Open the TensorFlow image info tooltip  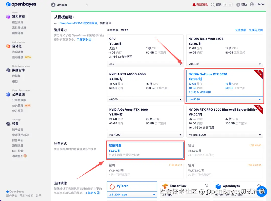pos(206,186)
